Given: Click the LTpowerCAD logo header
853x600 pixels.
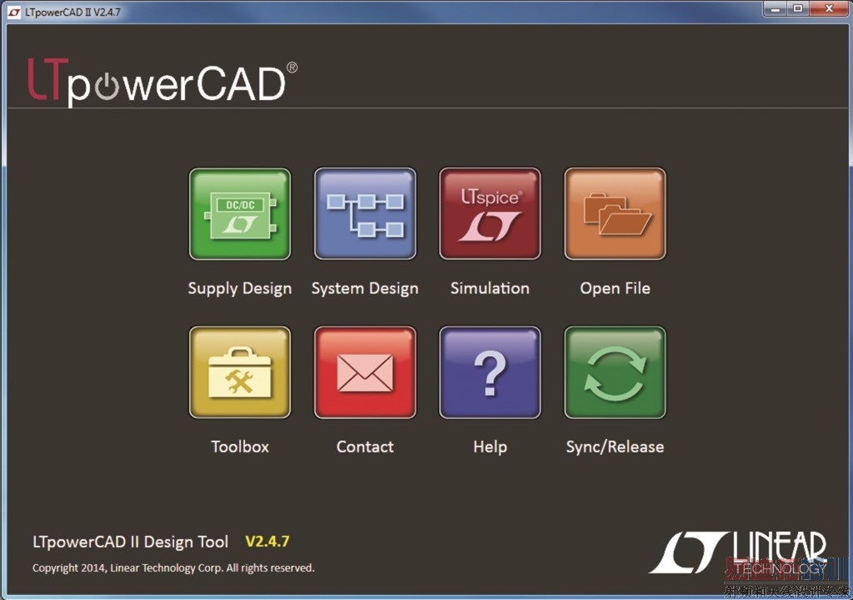Looking at the screenshot, I should 162,82.
